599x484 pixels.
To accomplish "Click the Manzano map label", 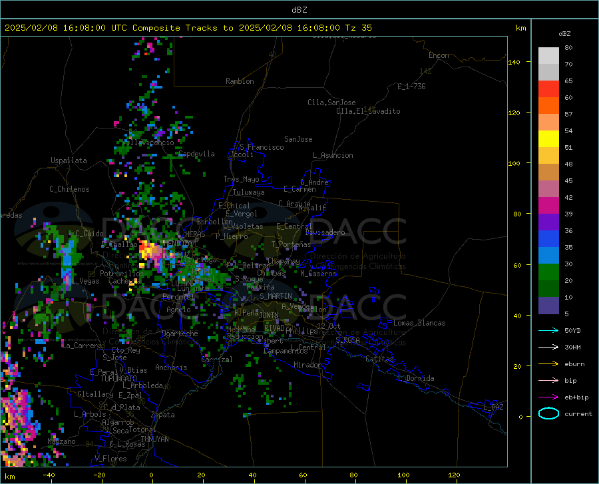I will [x=61, y=441].
